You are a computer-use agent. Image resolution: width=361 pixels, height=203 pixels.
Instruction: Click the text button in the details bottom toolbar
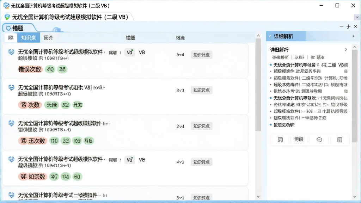click(x=299, y=140)
